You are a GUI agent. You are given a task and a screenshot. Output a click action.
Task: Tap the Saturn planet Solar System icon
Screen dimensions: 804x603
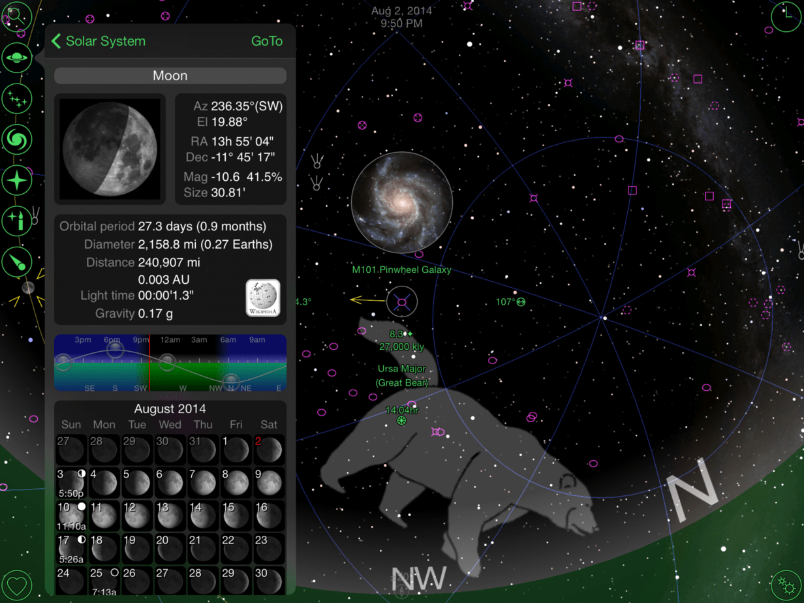coord(17,57)
